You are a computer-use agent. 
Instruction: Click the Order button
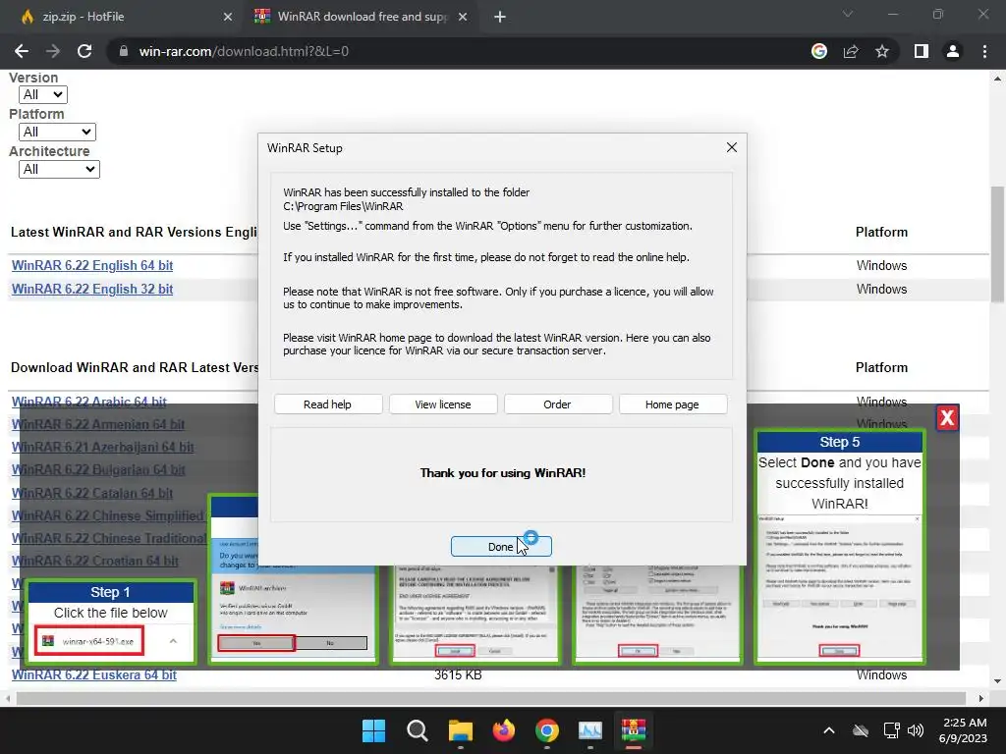click(558, 404)
